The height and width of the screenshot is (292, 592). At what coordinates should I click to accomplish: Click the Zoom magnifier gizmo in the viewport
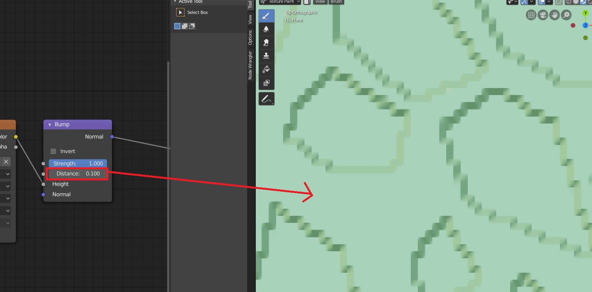pos(566,15)
